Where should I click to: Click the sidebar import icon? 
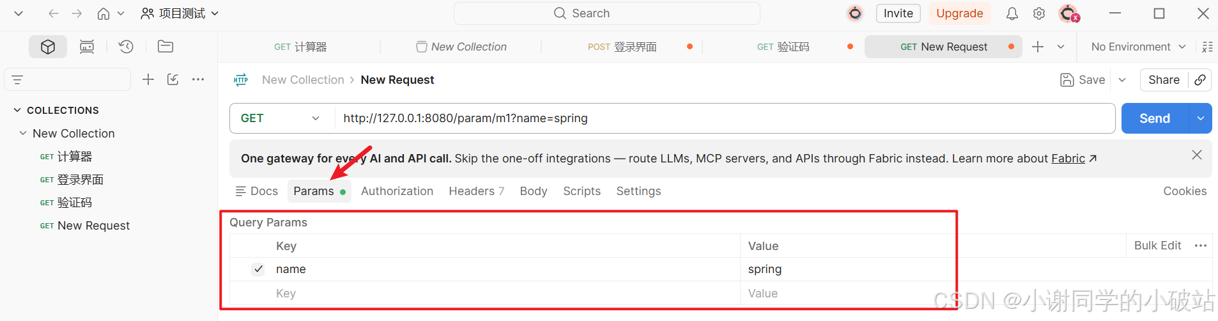click(173, 79)
